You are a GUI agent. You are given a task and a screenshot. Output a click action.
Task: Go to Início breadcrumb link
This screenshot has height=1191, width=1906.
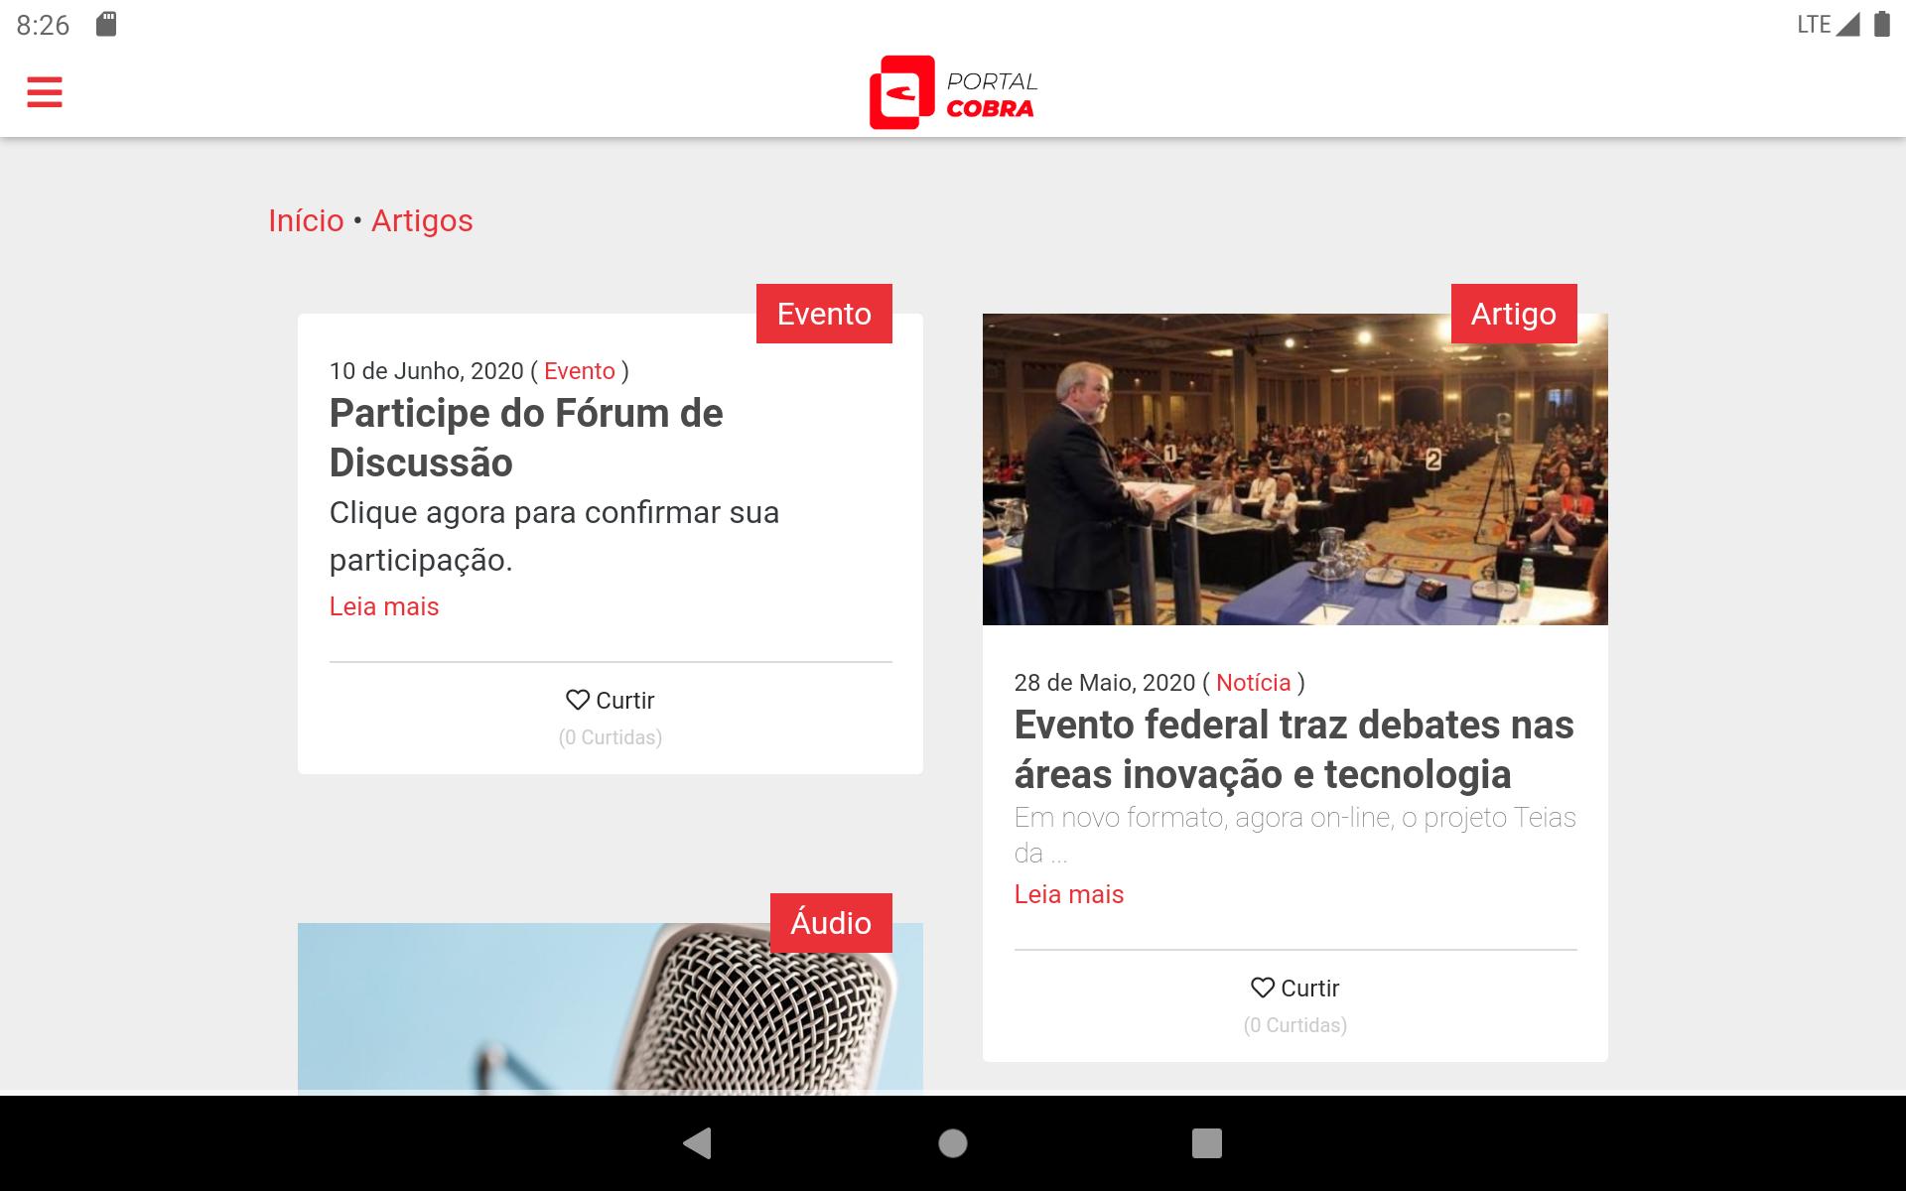306,220
